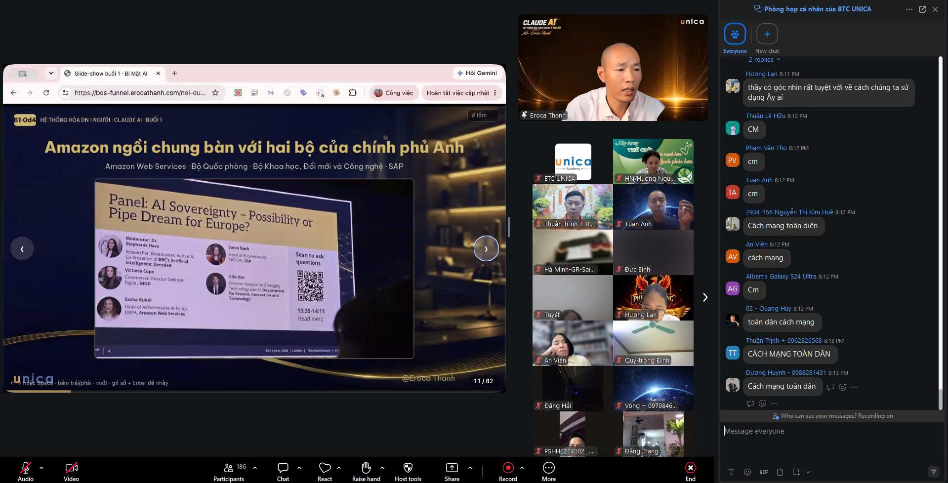Attach a file to the chat message
The width and height of the screenshot is (948, 483).
780,472
